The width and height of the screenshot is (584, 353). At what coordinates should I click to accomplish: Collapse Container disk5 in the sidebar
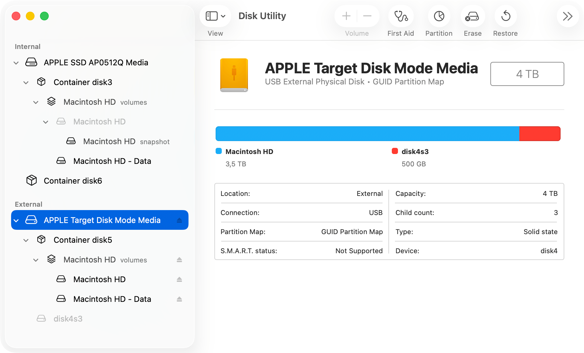pyautogui.click(x=26, y=240)
